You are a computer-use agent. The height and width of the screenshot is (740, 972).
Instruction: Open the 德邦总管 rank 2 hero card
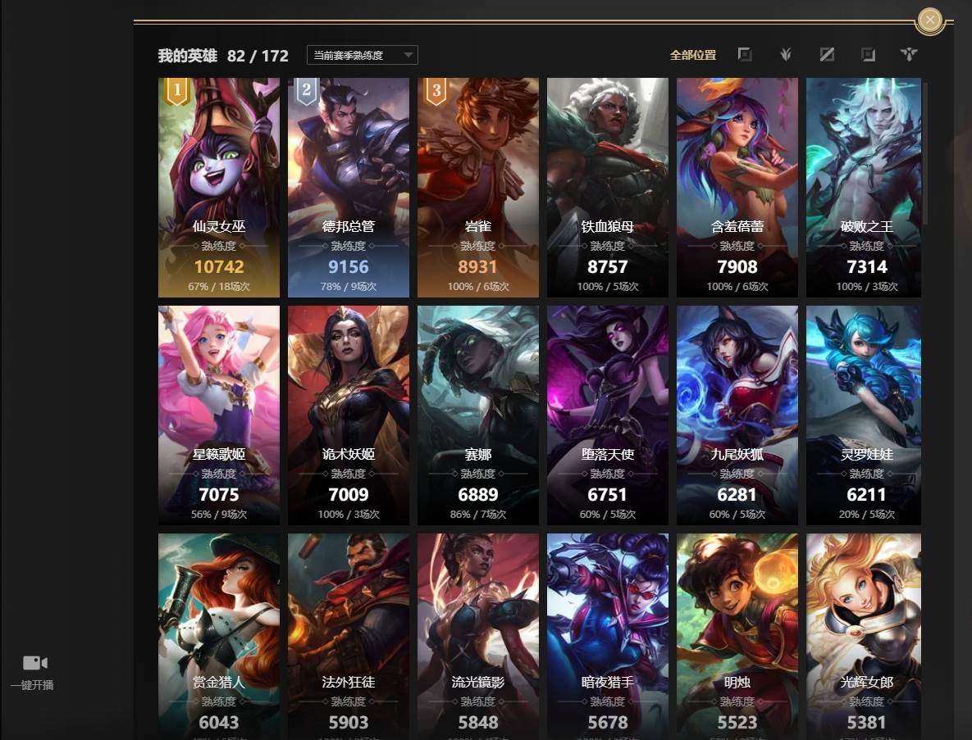[349, 188]
